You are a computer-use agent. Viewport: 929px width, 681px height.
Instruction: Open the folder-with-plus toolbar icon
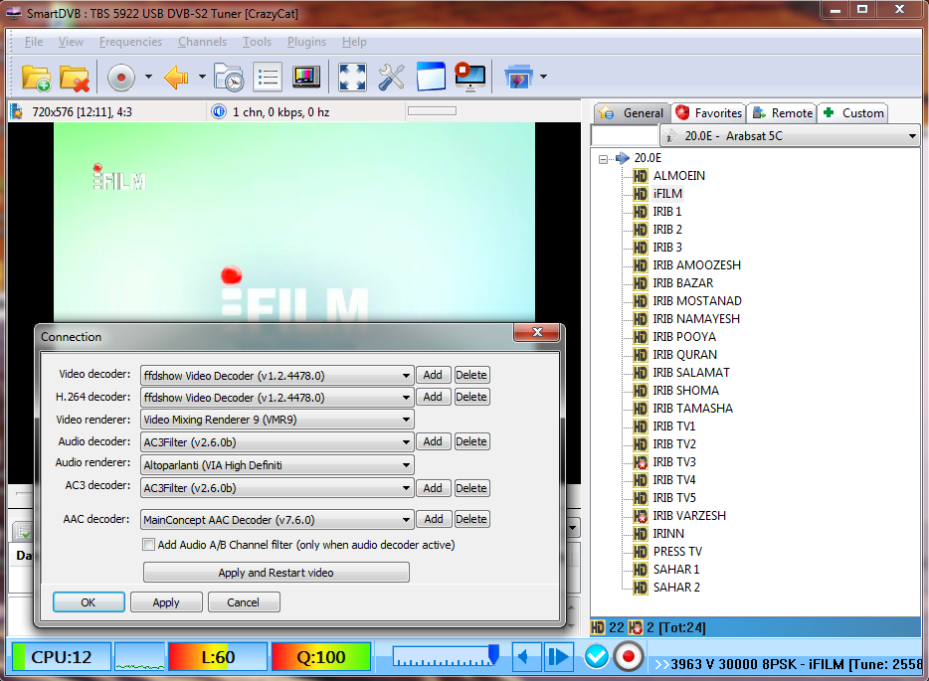[36, 78]
